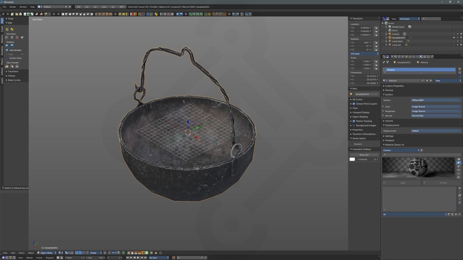The image size is (463, 260).
Task: Open the Modifiers wrench properties tab
Action: click(414, 57)
